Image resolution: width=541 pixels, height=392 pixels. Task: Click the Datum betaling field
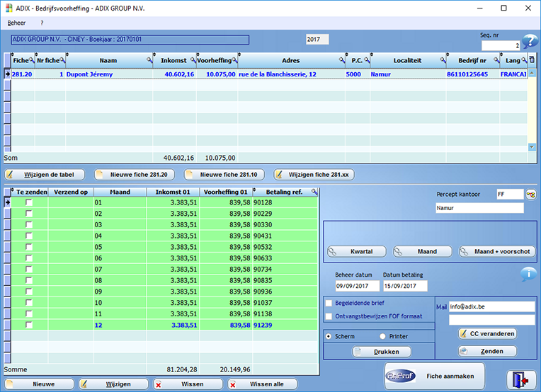coord(406,286)
